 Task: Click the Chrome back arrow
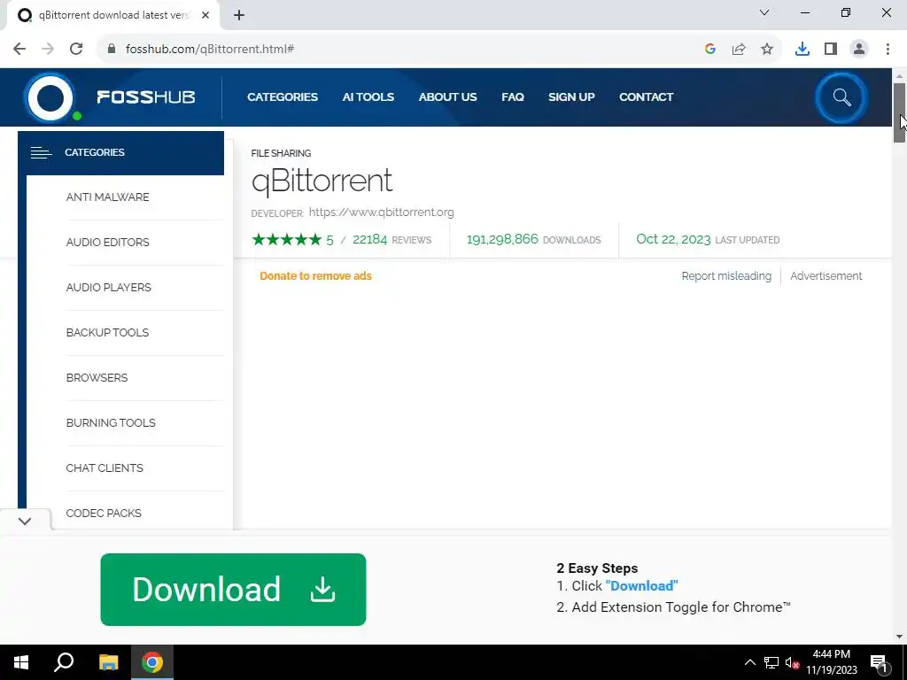coord(19,49)
